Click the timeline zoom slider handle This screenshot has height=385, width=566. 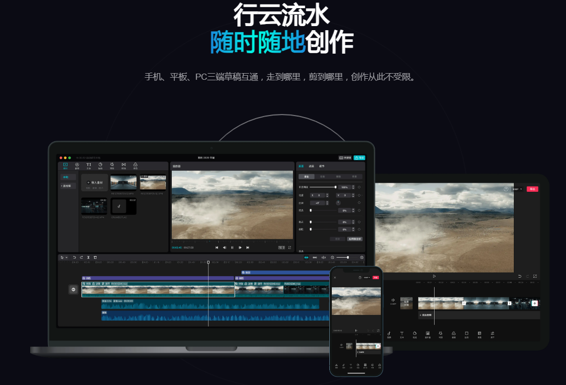pos(348,257)
